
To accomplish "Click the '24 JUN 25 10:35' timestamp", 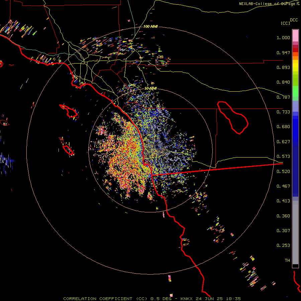I will [x=218, y=299].
